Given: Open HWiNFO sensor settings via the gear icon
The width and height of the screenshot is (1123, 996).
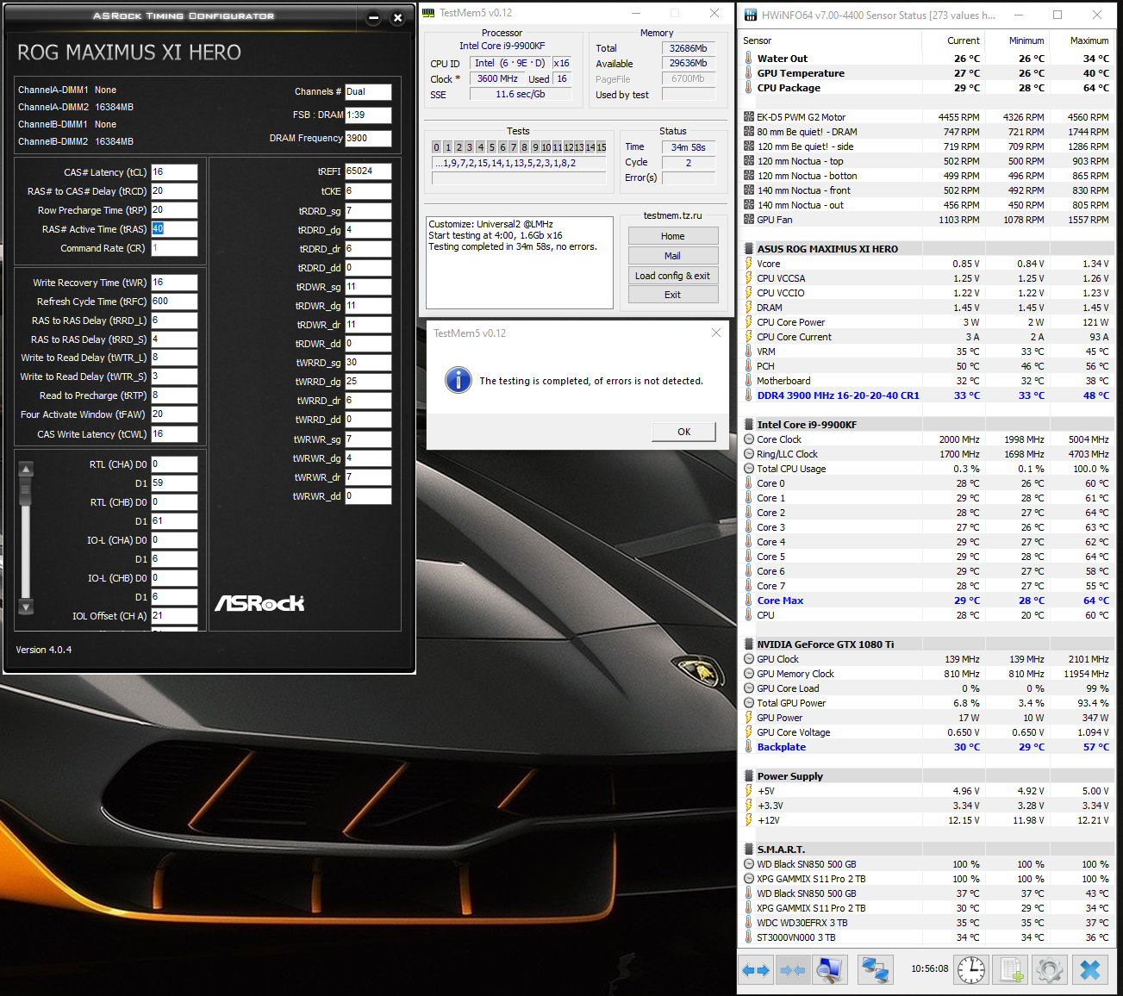Looking at the screenshot, I should (1050, 970).
